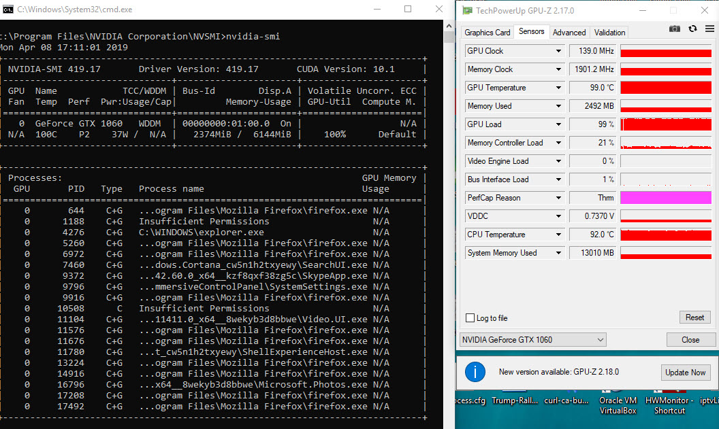This screenshot has height=429, width=719.
Task: Click the GPU Temperature red graph
Action: click(x=666, y=88)
